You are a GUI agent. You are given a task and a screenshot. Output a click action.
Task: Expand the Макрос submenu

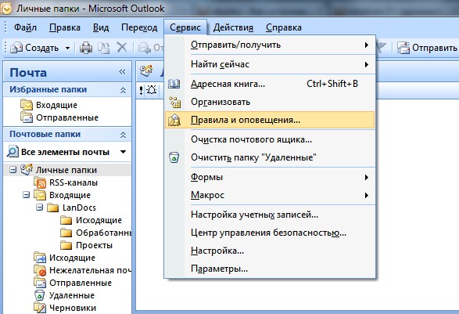(270, 195)
